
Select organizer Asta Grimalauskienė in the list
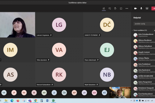click(x=144, y=35)
